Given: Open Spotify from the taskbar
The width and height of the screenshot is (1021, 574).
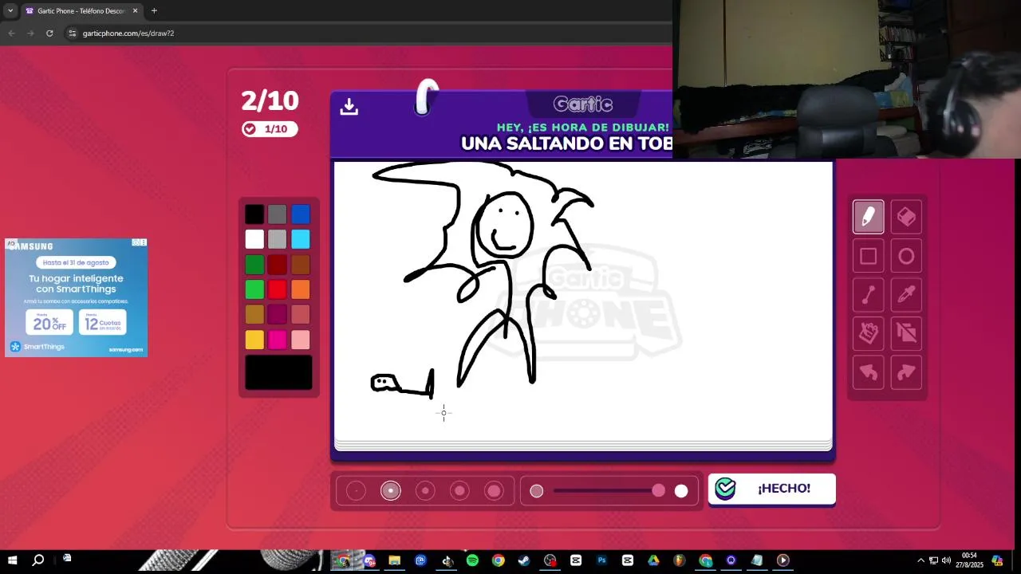Looking at the screenshot, I should click(x=472, y=560).
